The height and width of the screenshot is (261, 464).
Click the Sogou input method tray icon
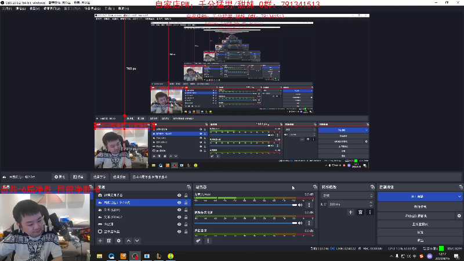tap(422, 256)
